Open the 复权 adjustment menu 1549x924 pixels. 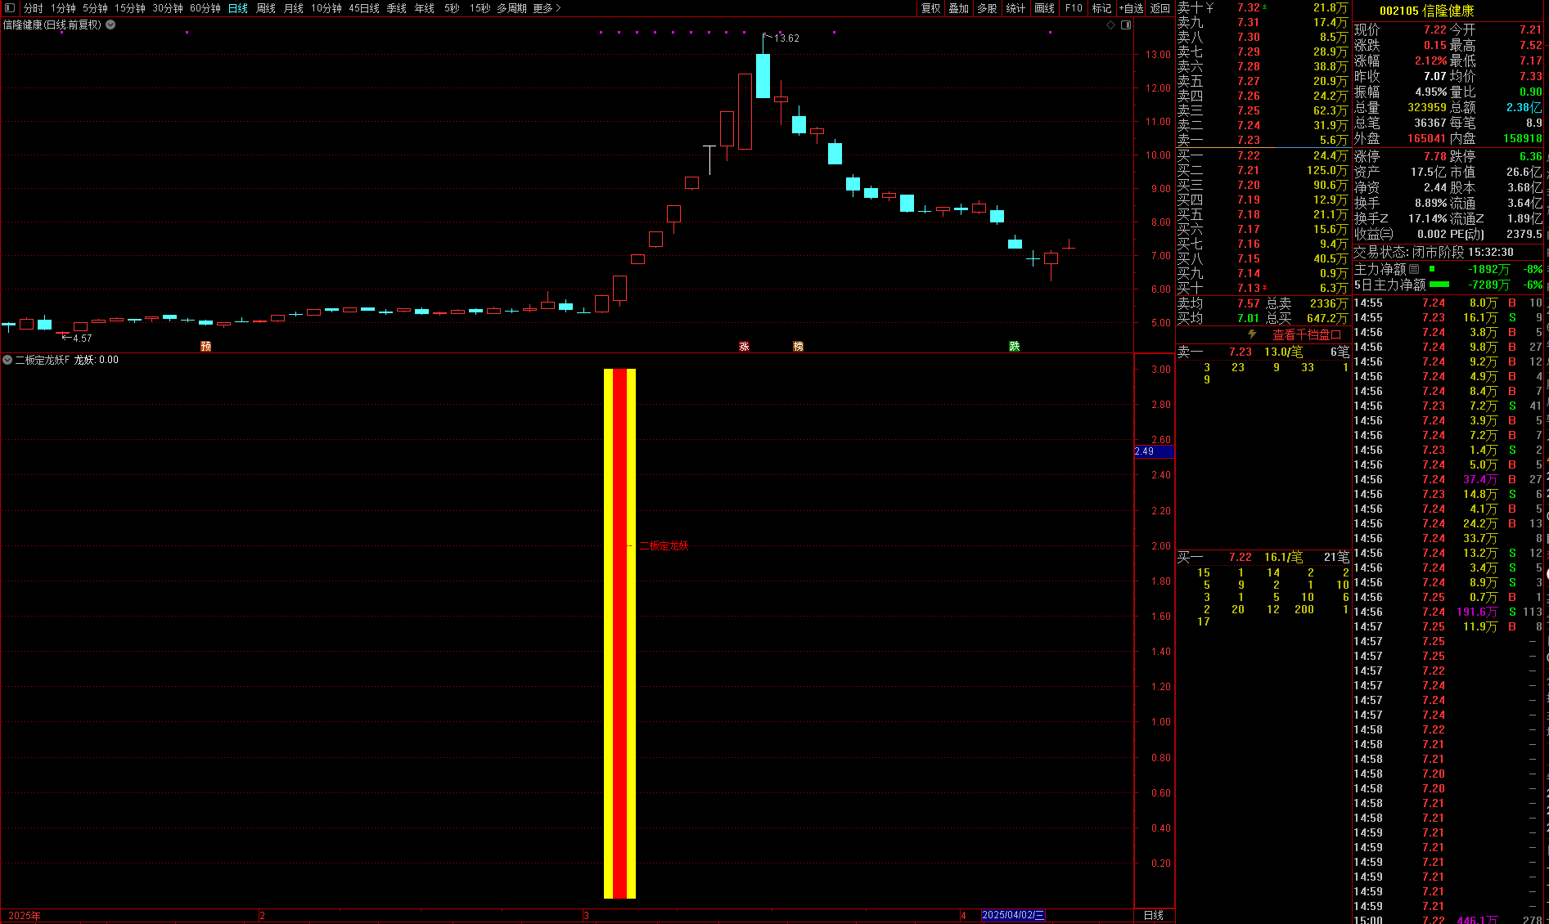[931, 8]
